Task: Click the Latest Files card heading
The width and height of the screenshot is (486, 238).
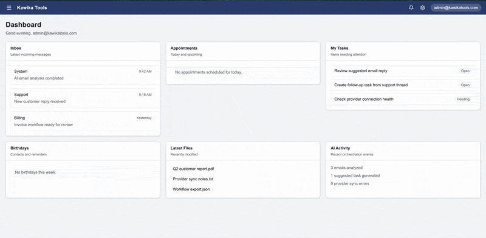Action: pyautogui.click(x=181, y=148)
